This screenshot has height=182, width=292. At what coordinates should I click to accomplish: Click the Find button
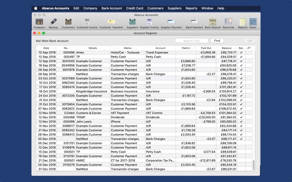[217, 41]
